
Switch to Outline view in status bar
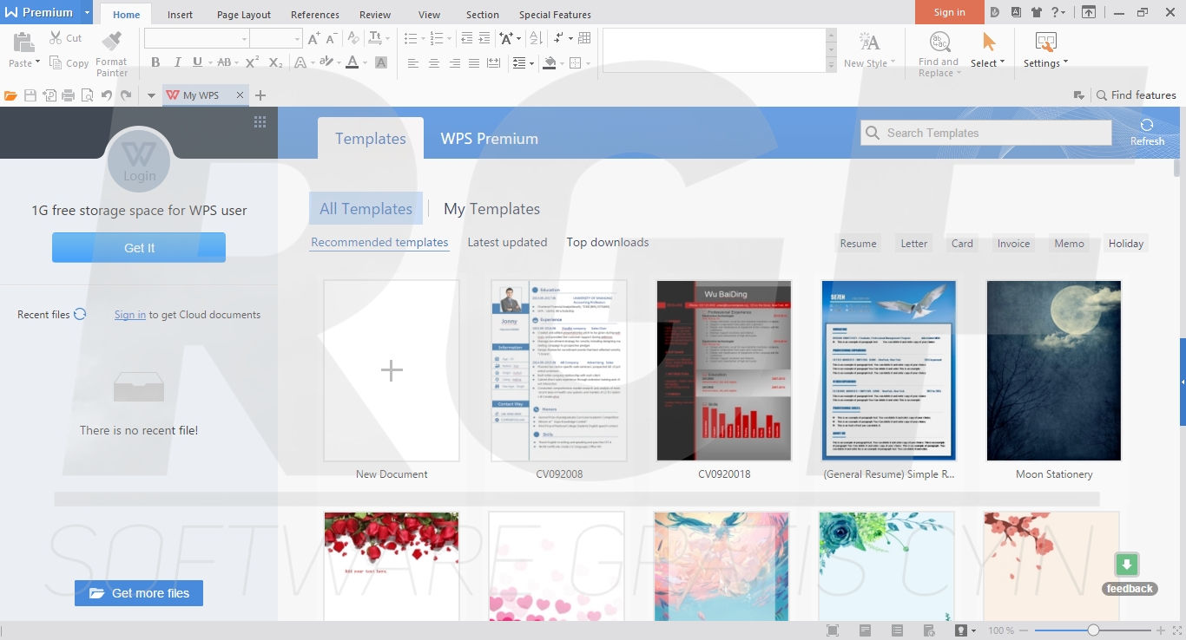[x=897, y=630]
